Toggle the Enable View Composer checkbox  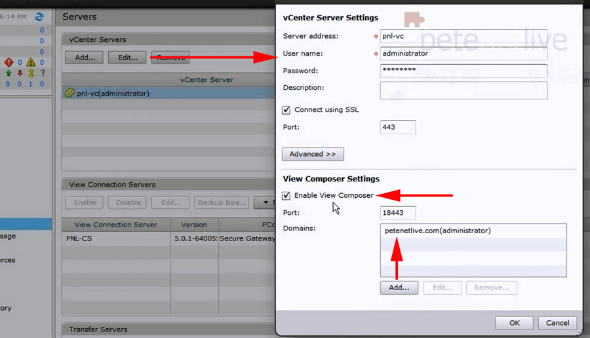[x=286, y=195]
